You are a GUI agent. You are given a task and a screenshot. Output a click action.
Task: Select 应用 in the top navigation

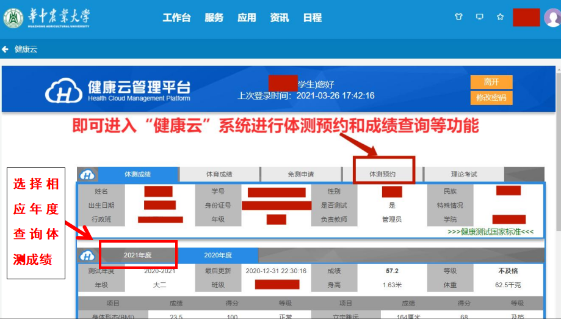[247, 18]
